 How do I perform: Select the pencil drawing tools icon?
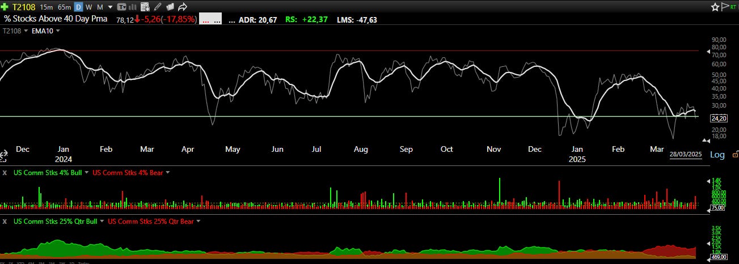click(x=158, y=7)
